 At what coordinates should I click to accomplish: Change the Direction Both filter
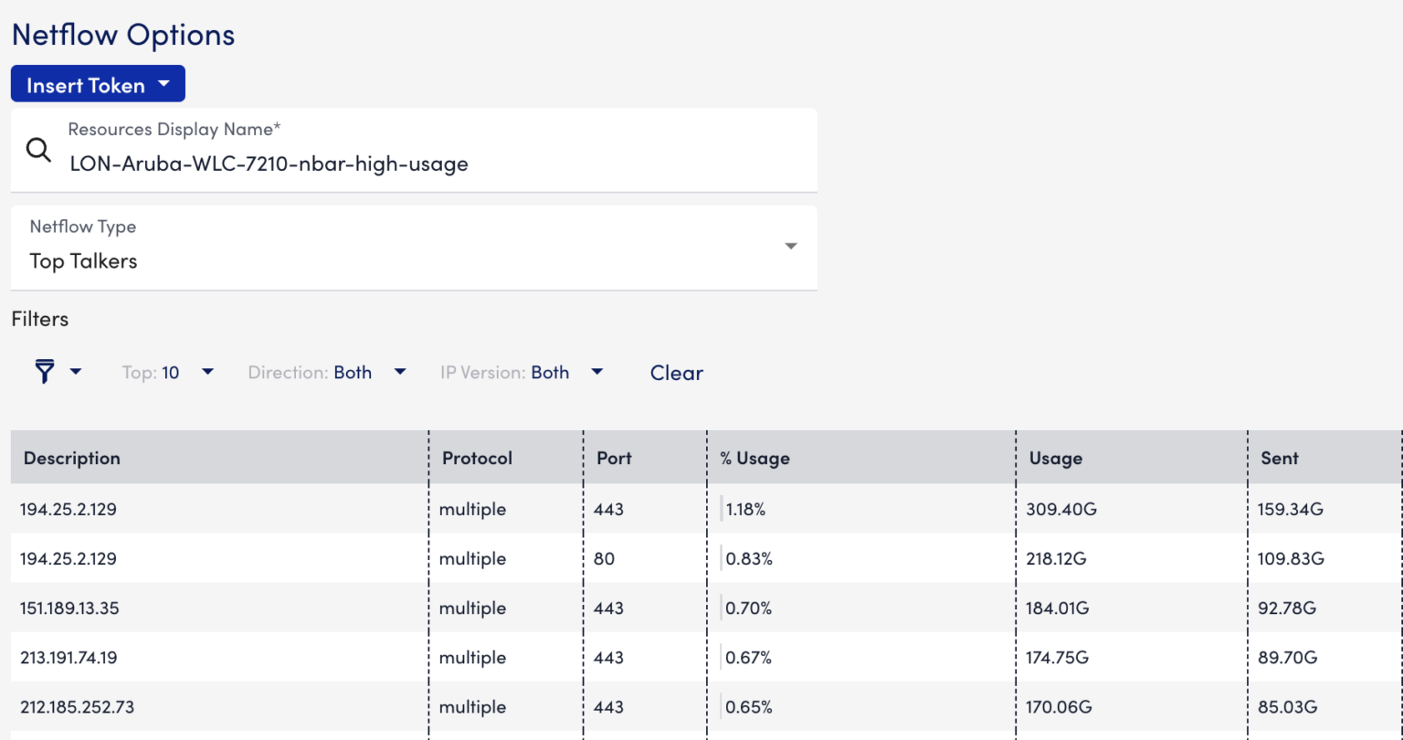[x=327, y=372]
